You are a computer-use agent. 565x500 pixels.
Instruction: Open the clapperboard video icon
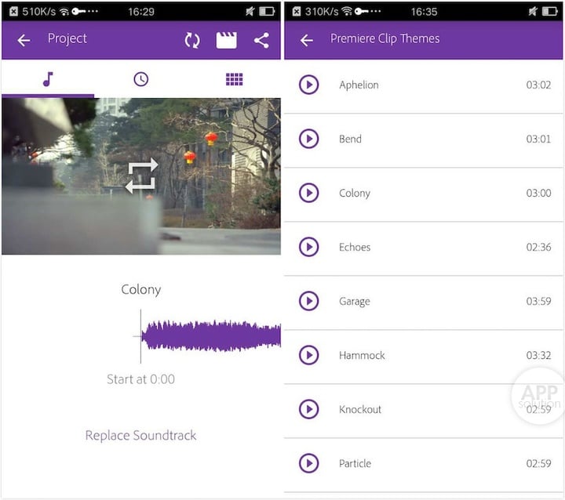tap(227, 40)
